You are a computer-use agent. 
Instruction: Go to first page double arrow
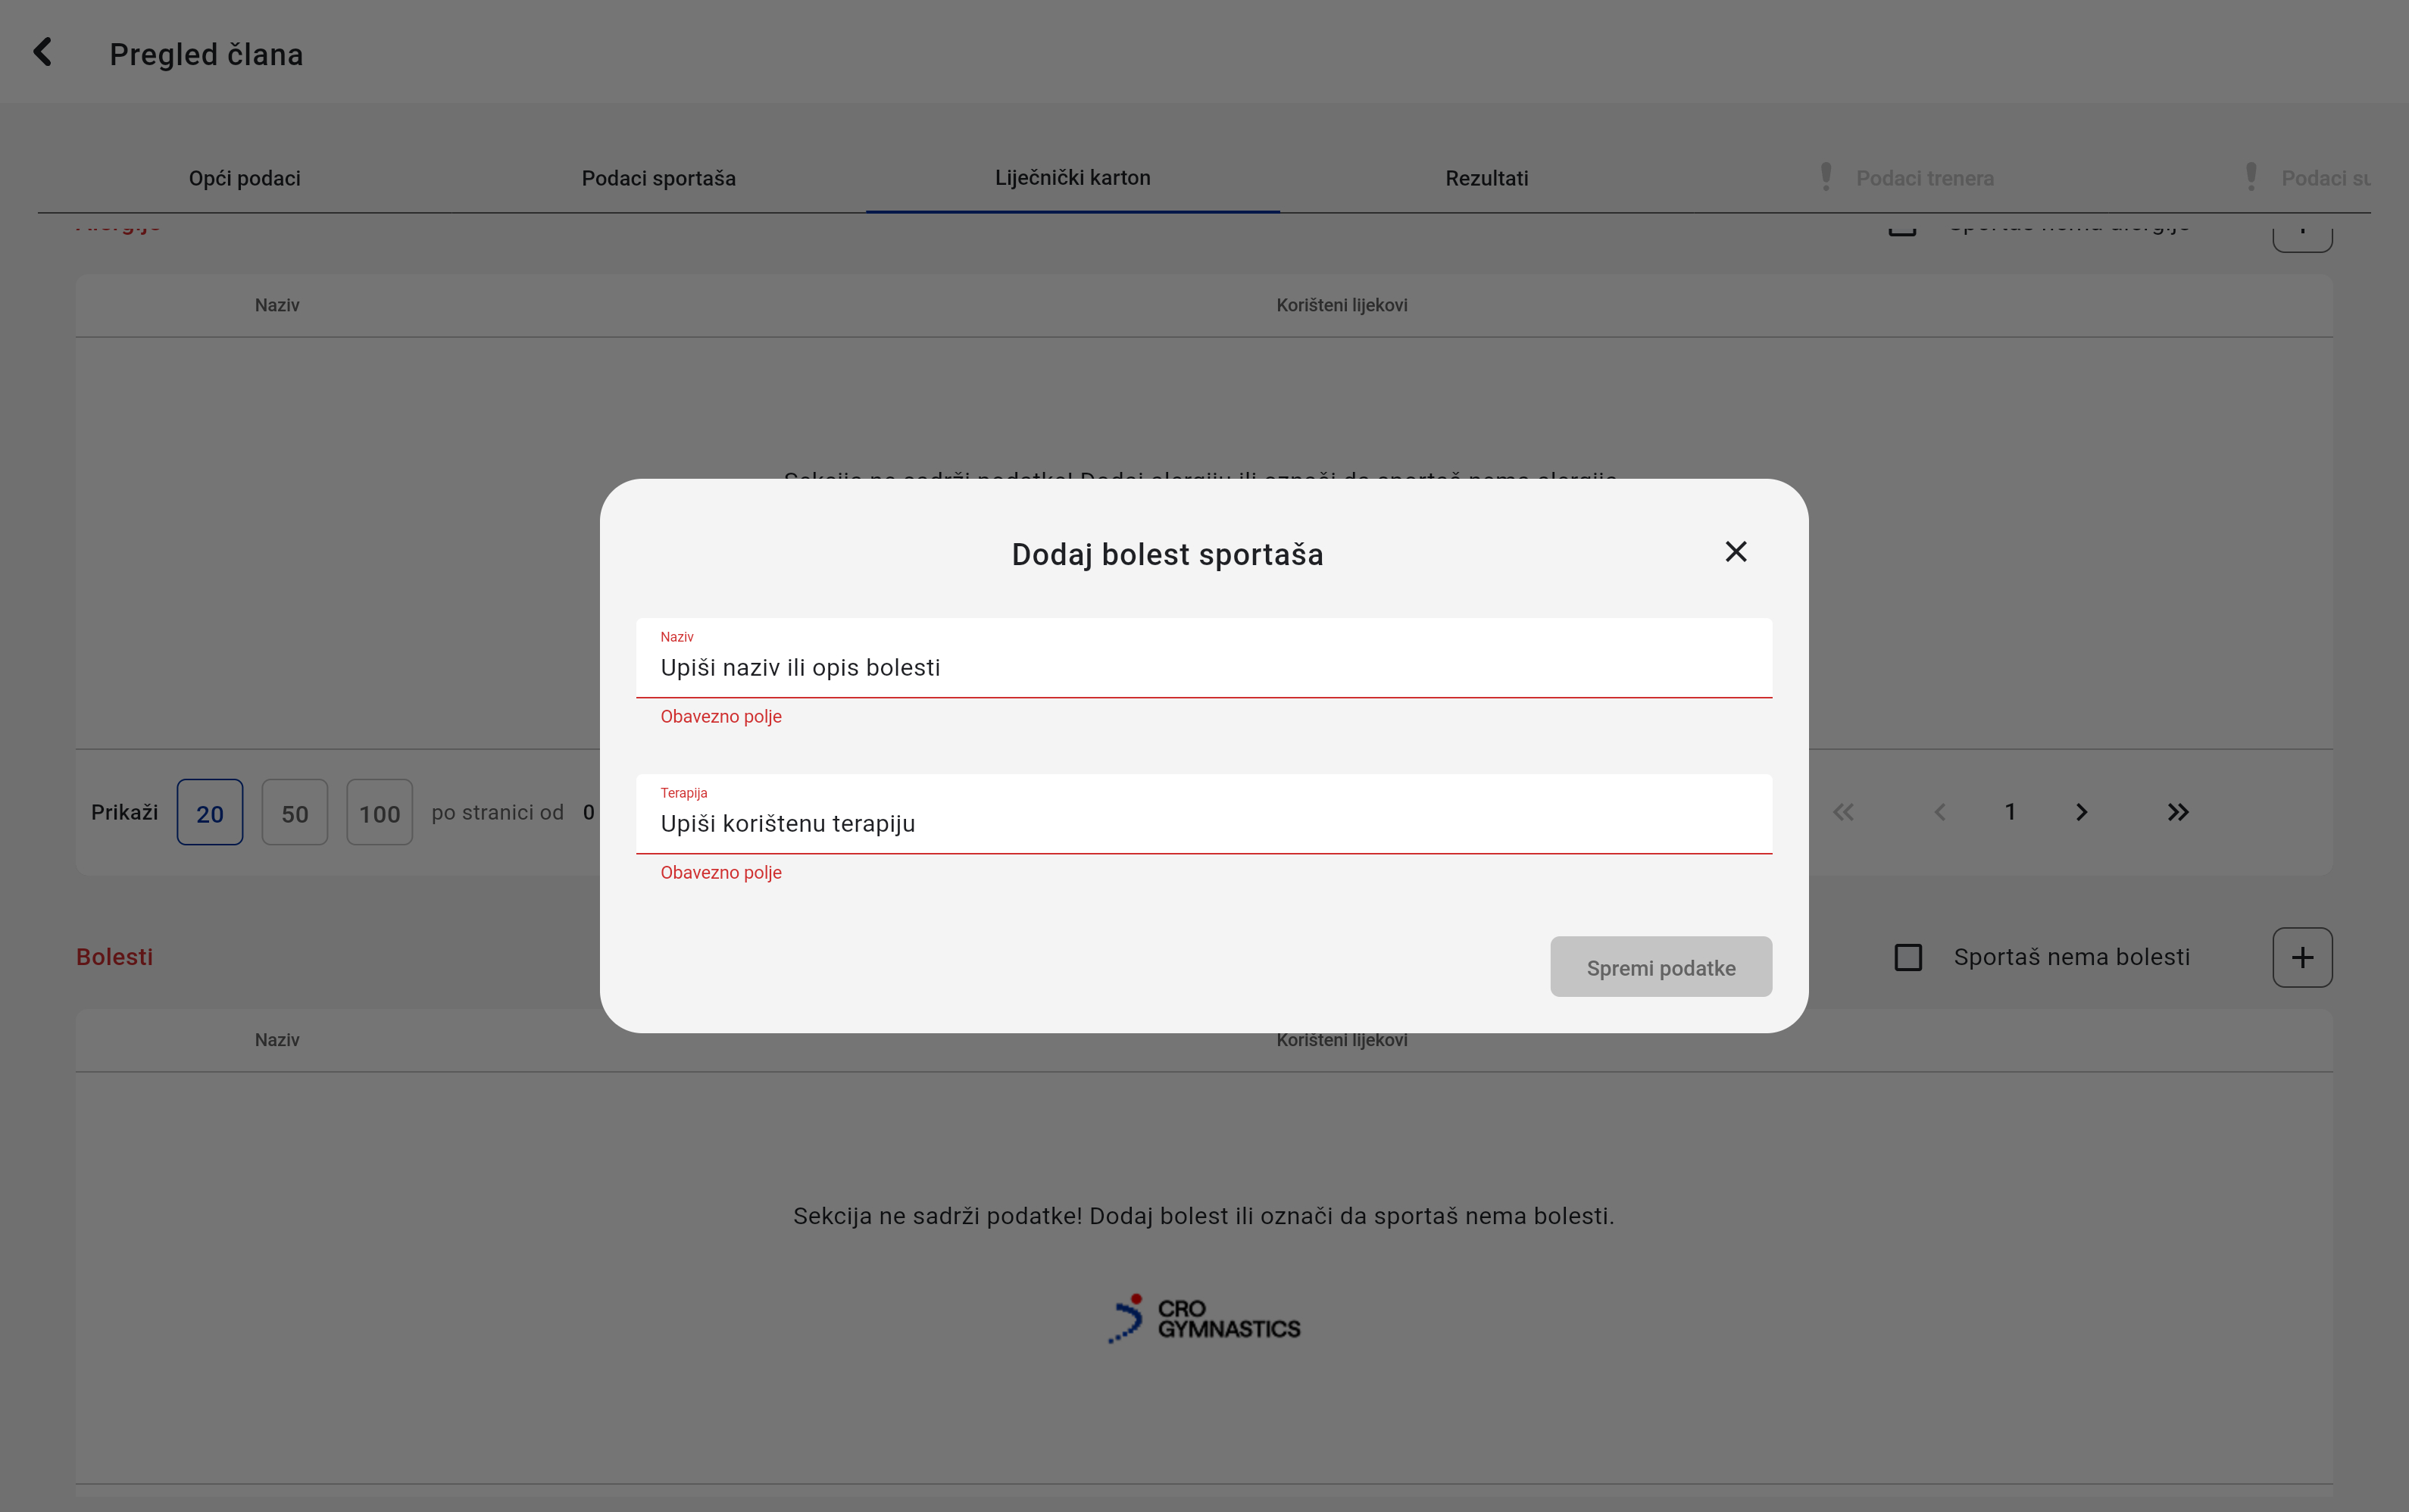[1843, 812]
